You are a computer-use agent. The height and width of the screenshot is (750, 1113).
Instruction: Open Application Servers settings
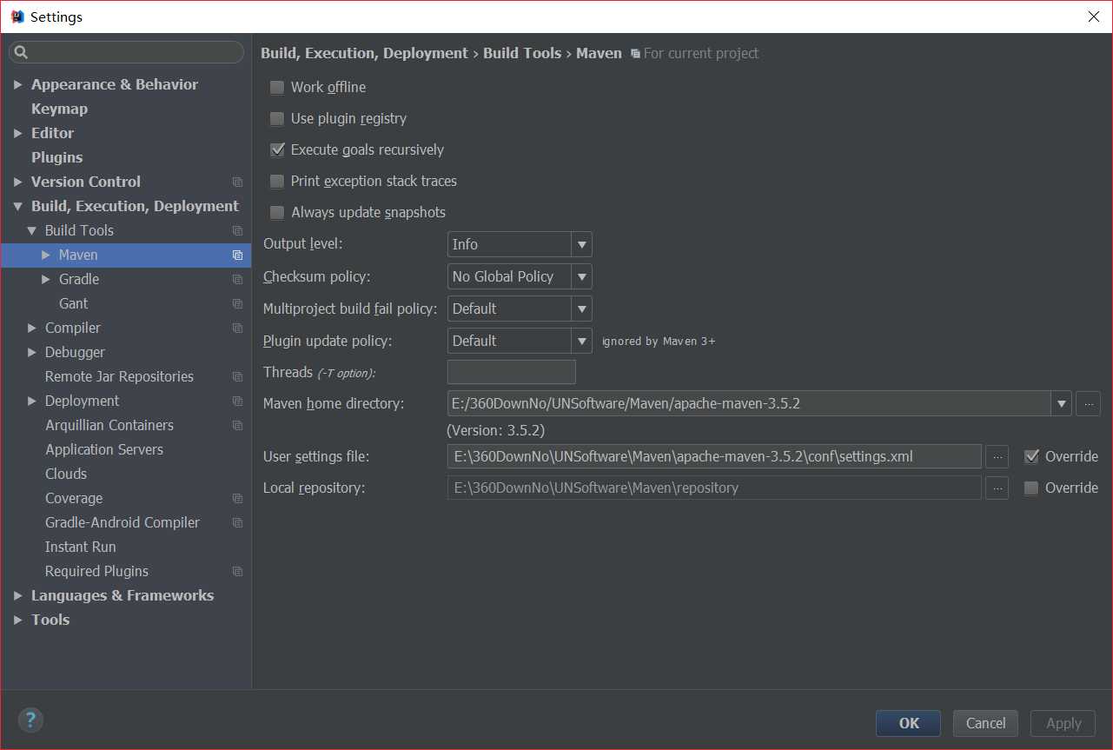104,449
